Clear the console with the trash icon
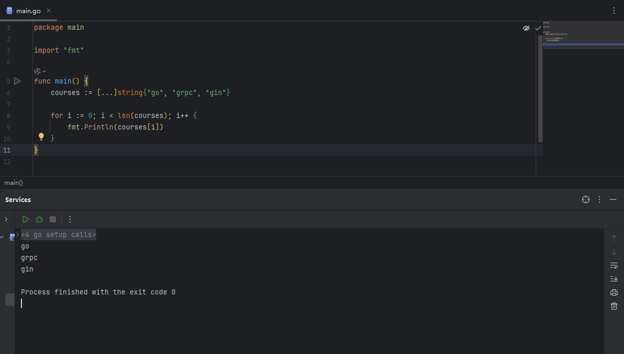Screen dimensions: 624x354 pos(614,306)
